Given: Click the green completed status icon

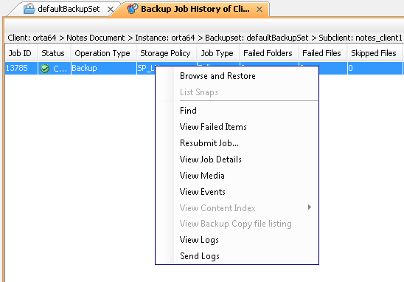Looking at the screenshot, I should tap(45, 69).
